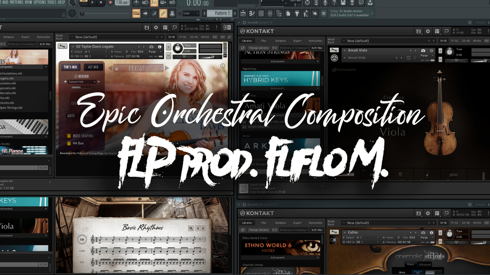This screenshot has height=275, width=490.
Task: Open wrench edit mode for Cellos instrument
Action: coord(334,232)
